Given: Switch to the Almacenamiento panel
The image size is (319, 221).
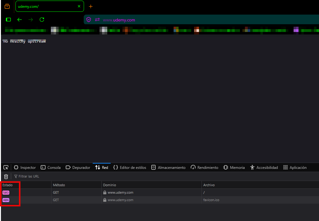Looking at the screenshot, I should click(x=168, y=167).
